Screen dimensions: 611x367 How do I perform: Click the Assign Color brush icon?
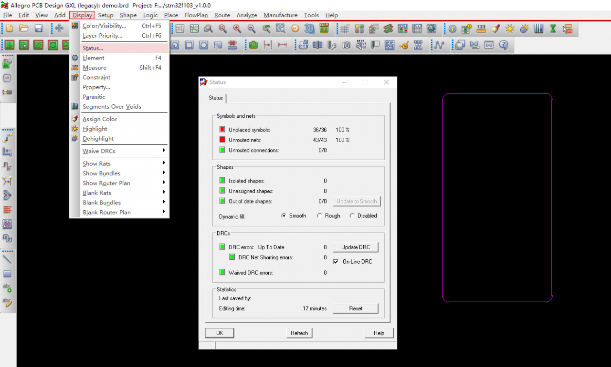coord(495,29)
